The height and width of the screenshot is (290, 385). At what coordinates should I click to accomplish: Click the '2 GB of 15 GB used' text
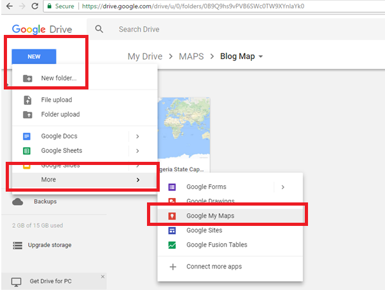click(38, 225)
